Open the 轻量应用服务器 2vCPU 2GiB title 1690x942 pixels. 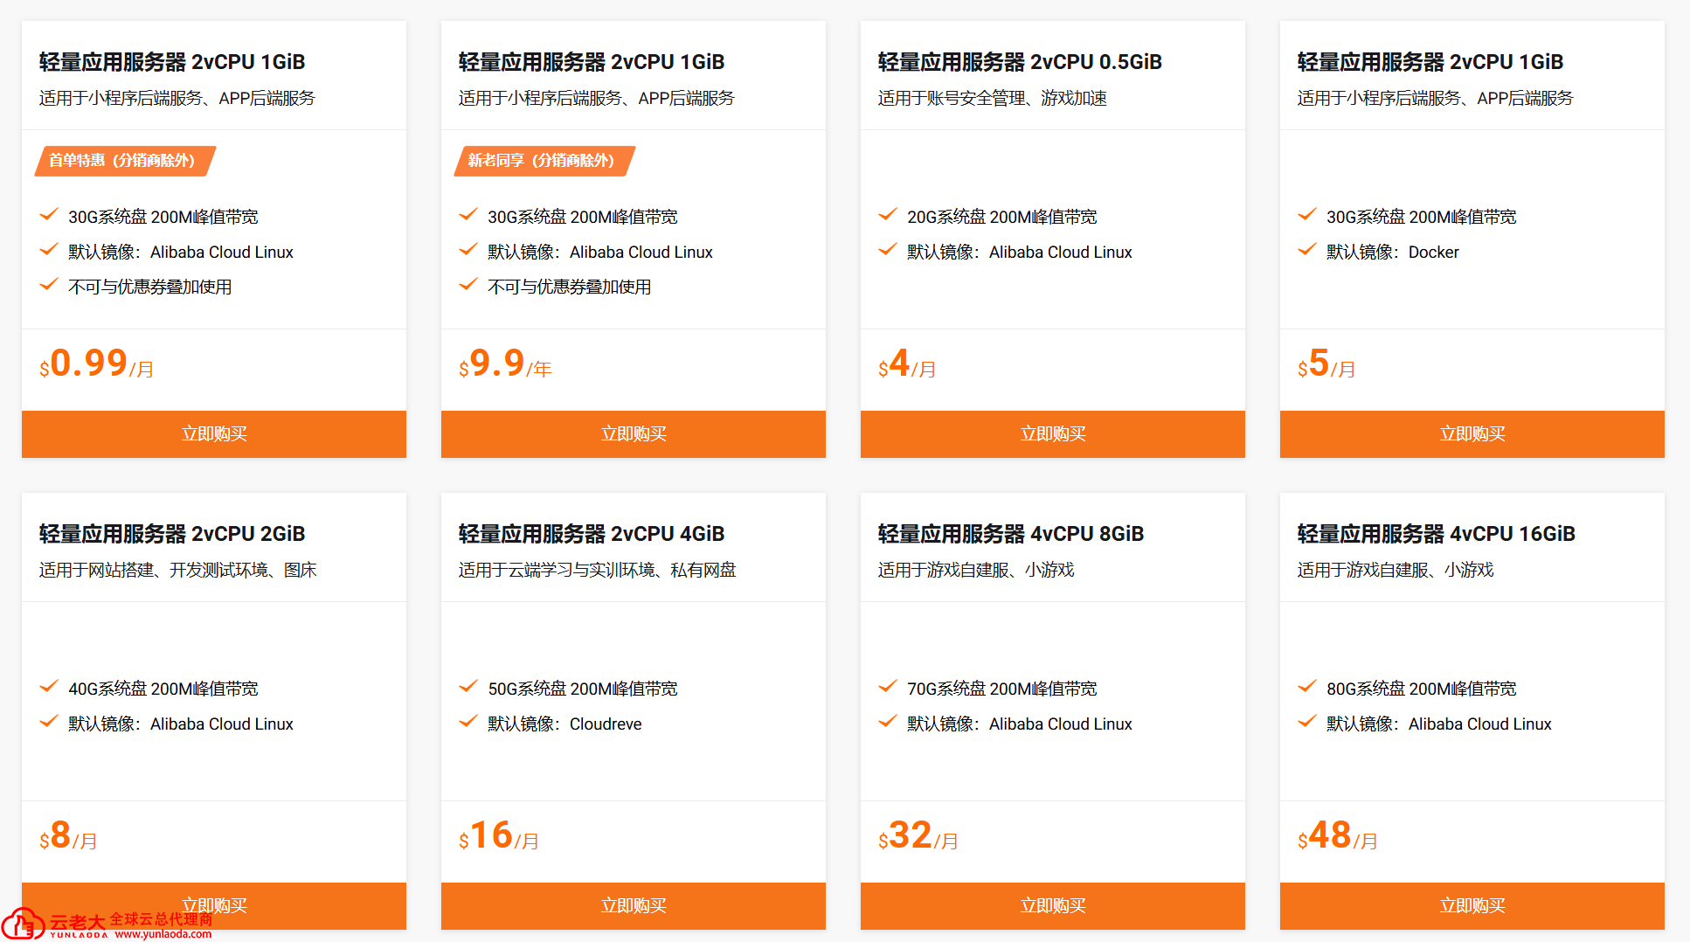pyautogui.click(x=172, y=534)
